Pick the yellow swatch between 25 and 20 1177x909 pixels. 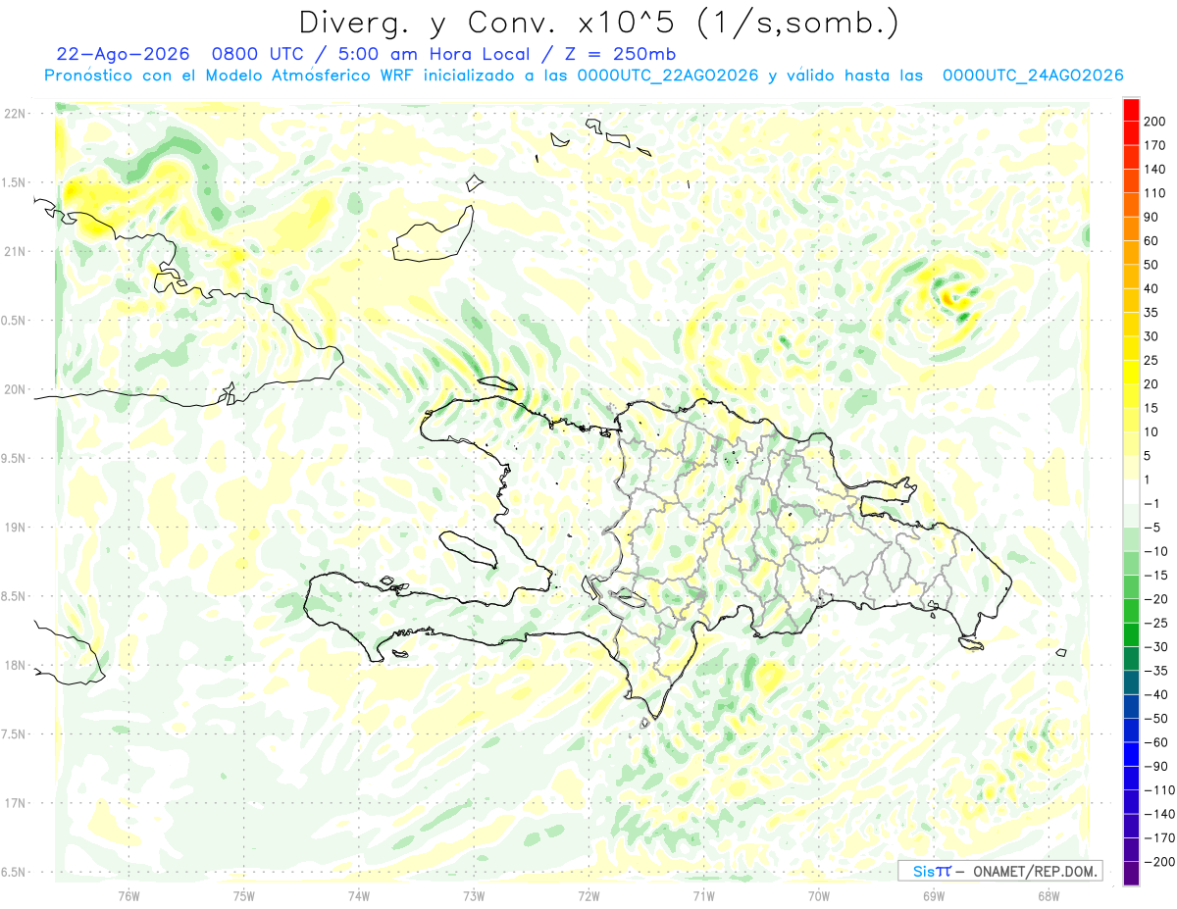1131,372
